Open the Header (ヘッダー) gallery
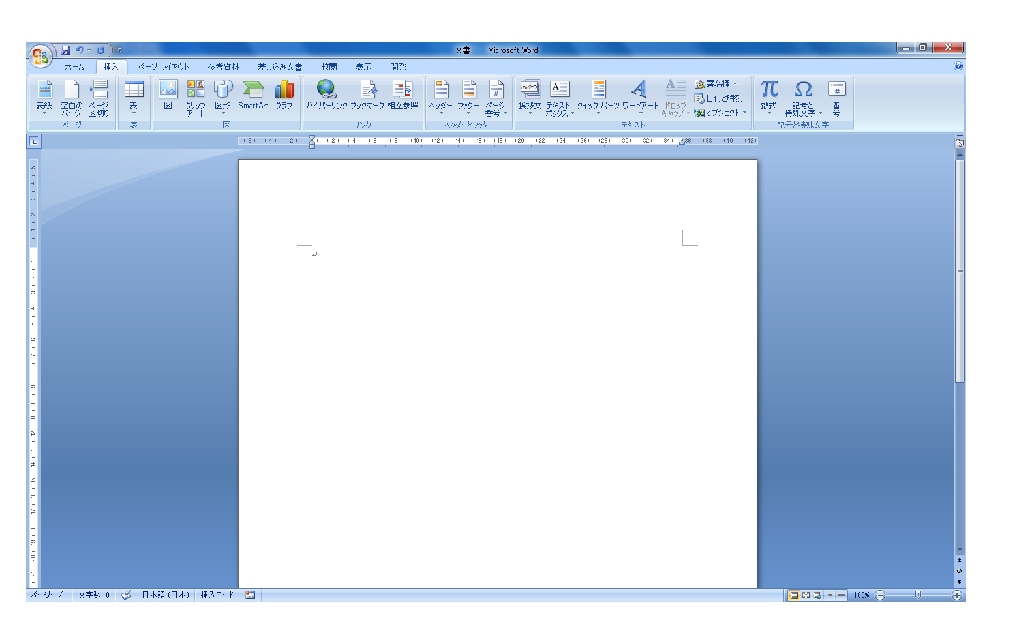The image size is (1019, 635). tap(441, 98)
